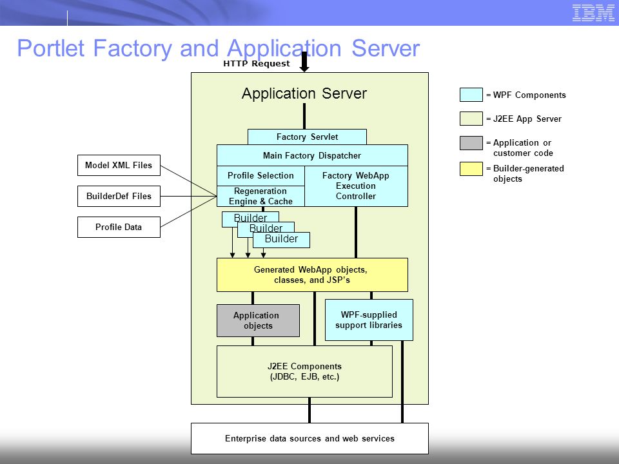The image size is (619, 464).
Task: Select the Factory WebApp Execution Controller box
Action: [356, 186]
